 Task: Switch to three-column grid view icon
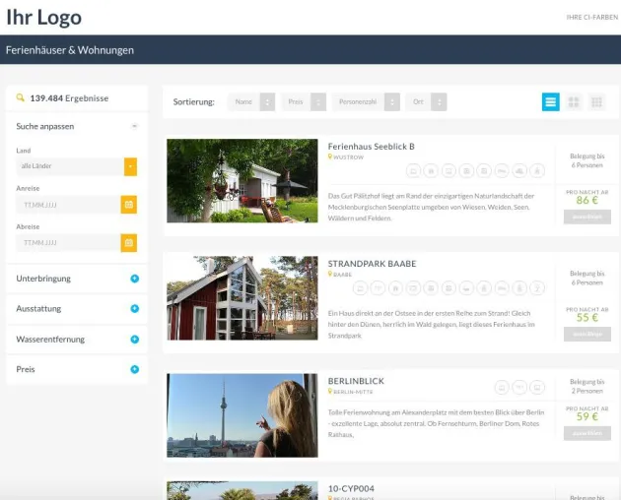[x=596, y=102]
